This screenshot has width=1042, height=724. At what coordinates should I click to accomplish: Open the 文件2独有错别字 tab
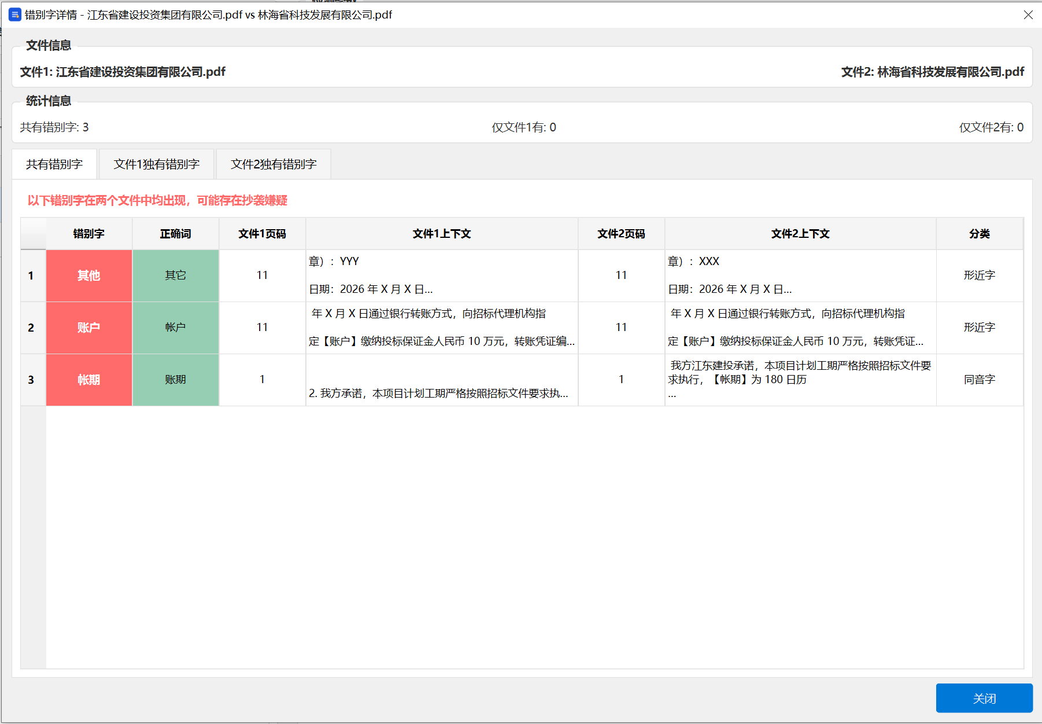click(274, 164)
